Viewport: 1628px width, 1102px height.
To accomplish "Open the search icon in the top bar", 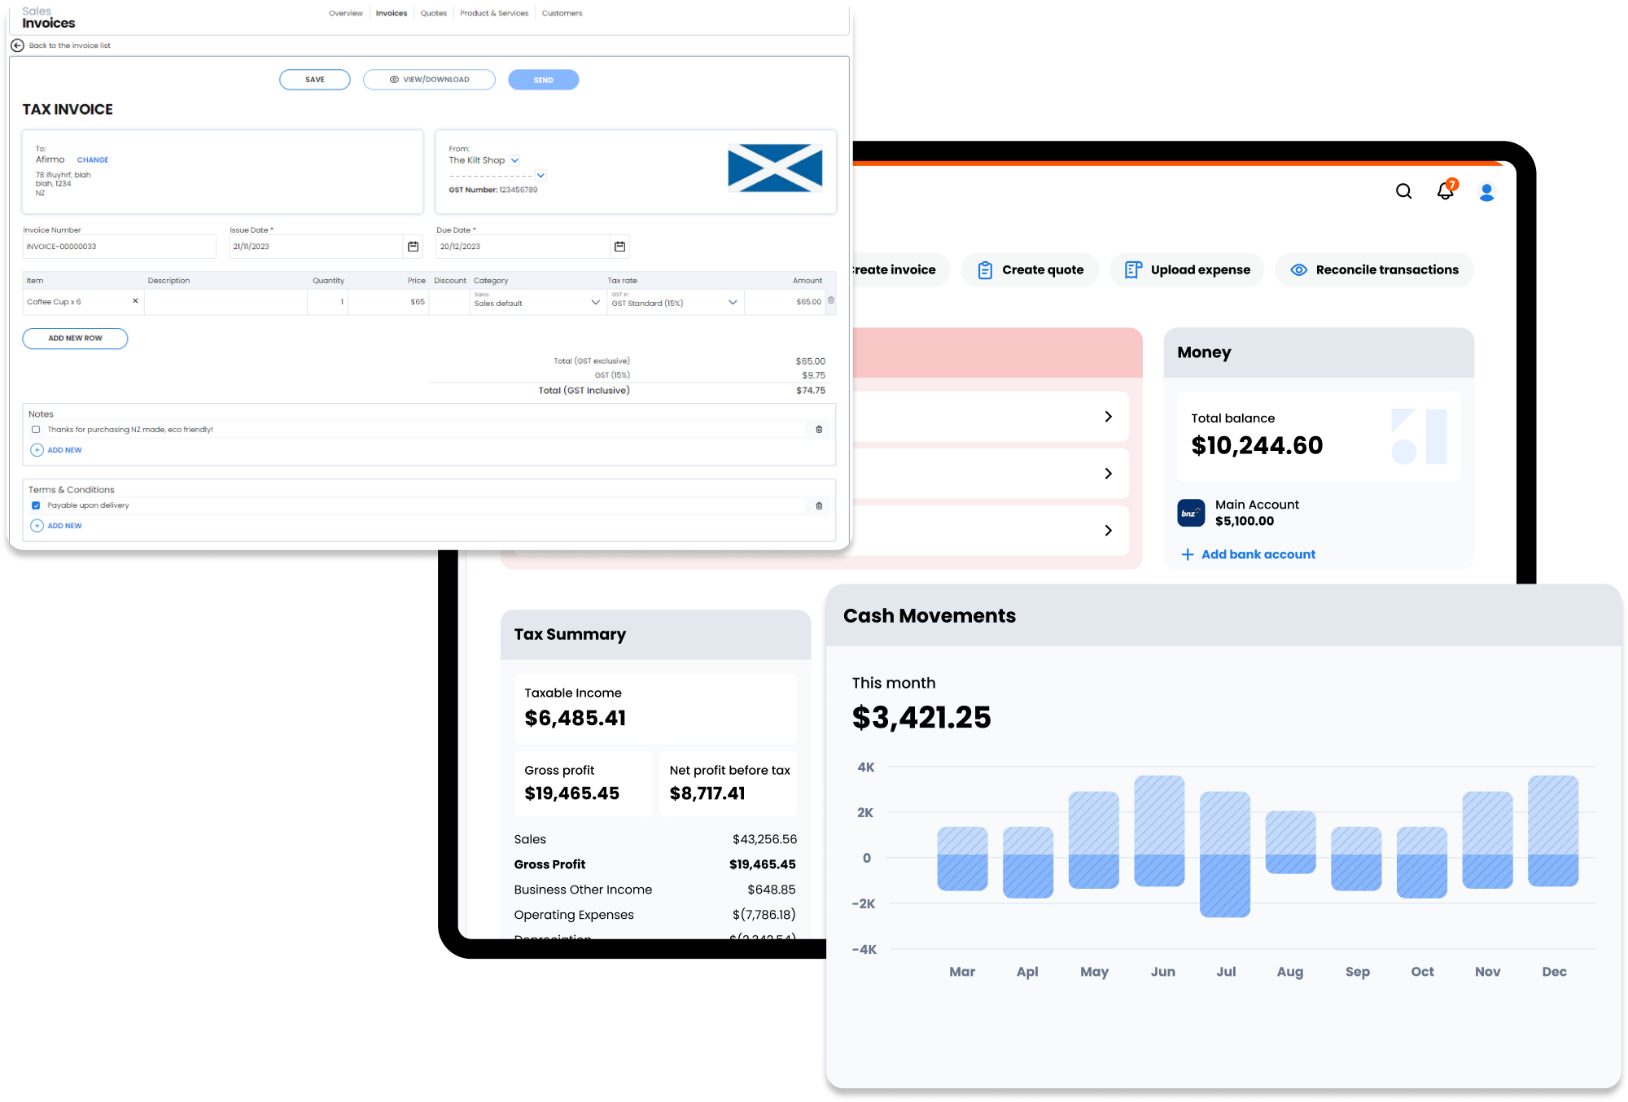I will pos(1403,191).
